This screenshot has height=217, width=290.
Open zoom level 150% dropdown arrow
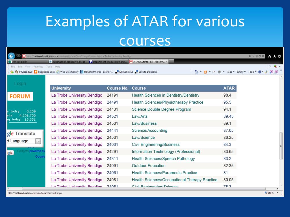[x=278, y=193]
